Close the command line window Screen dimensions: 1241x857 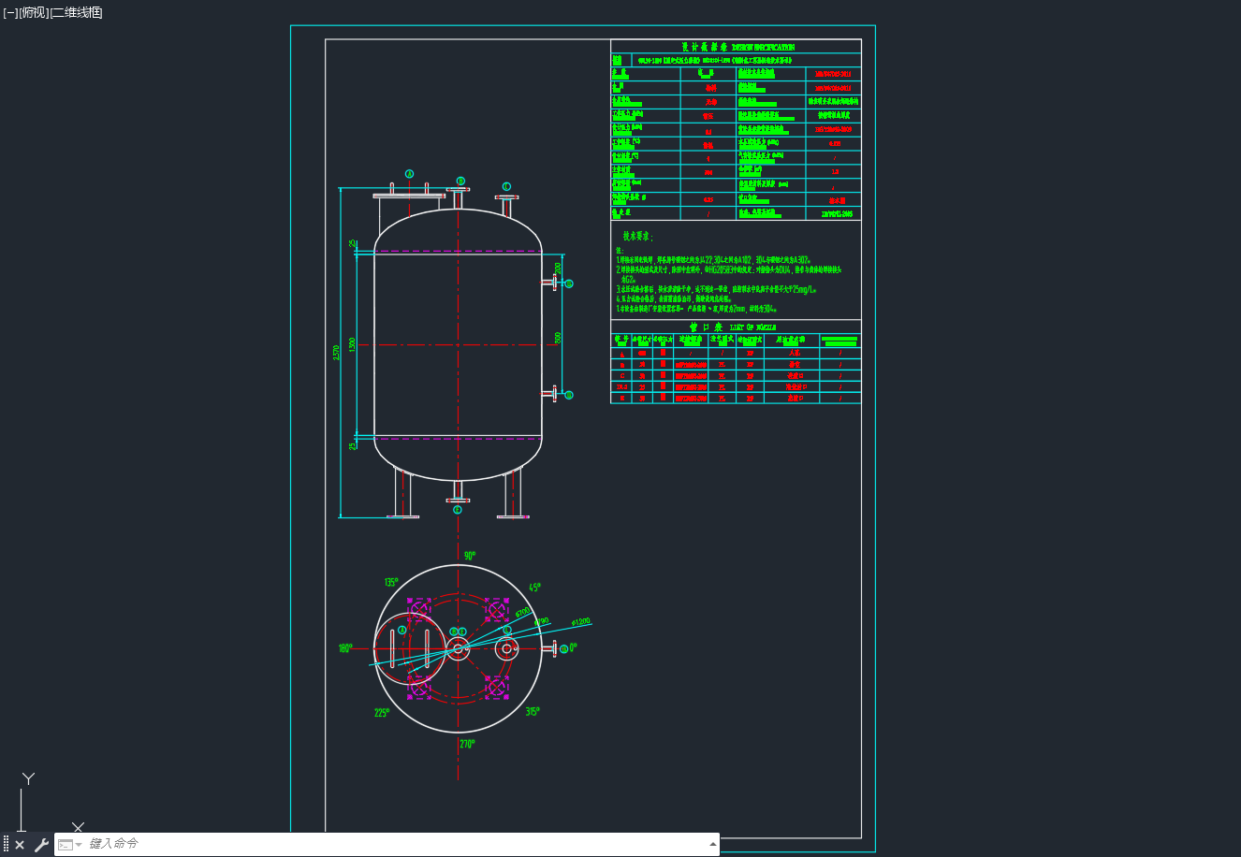[x=20, y=845]
